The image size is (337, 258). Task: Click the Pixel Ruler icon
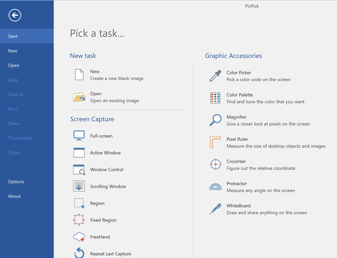(215, 142)
